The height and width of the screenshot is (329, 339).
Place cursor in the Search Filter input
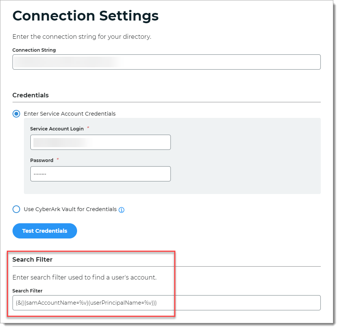tap(166, 303)
